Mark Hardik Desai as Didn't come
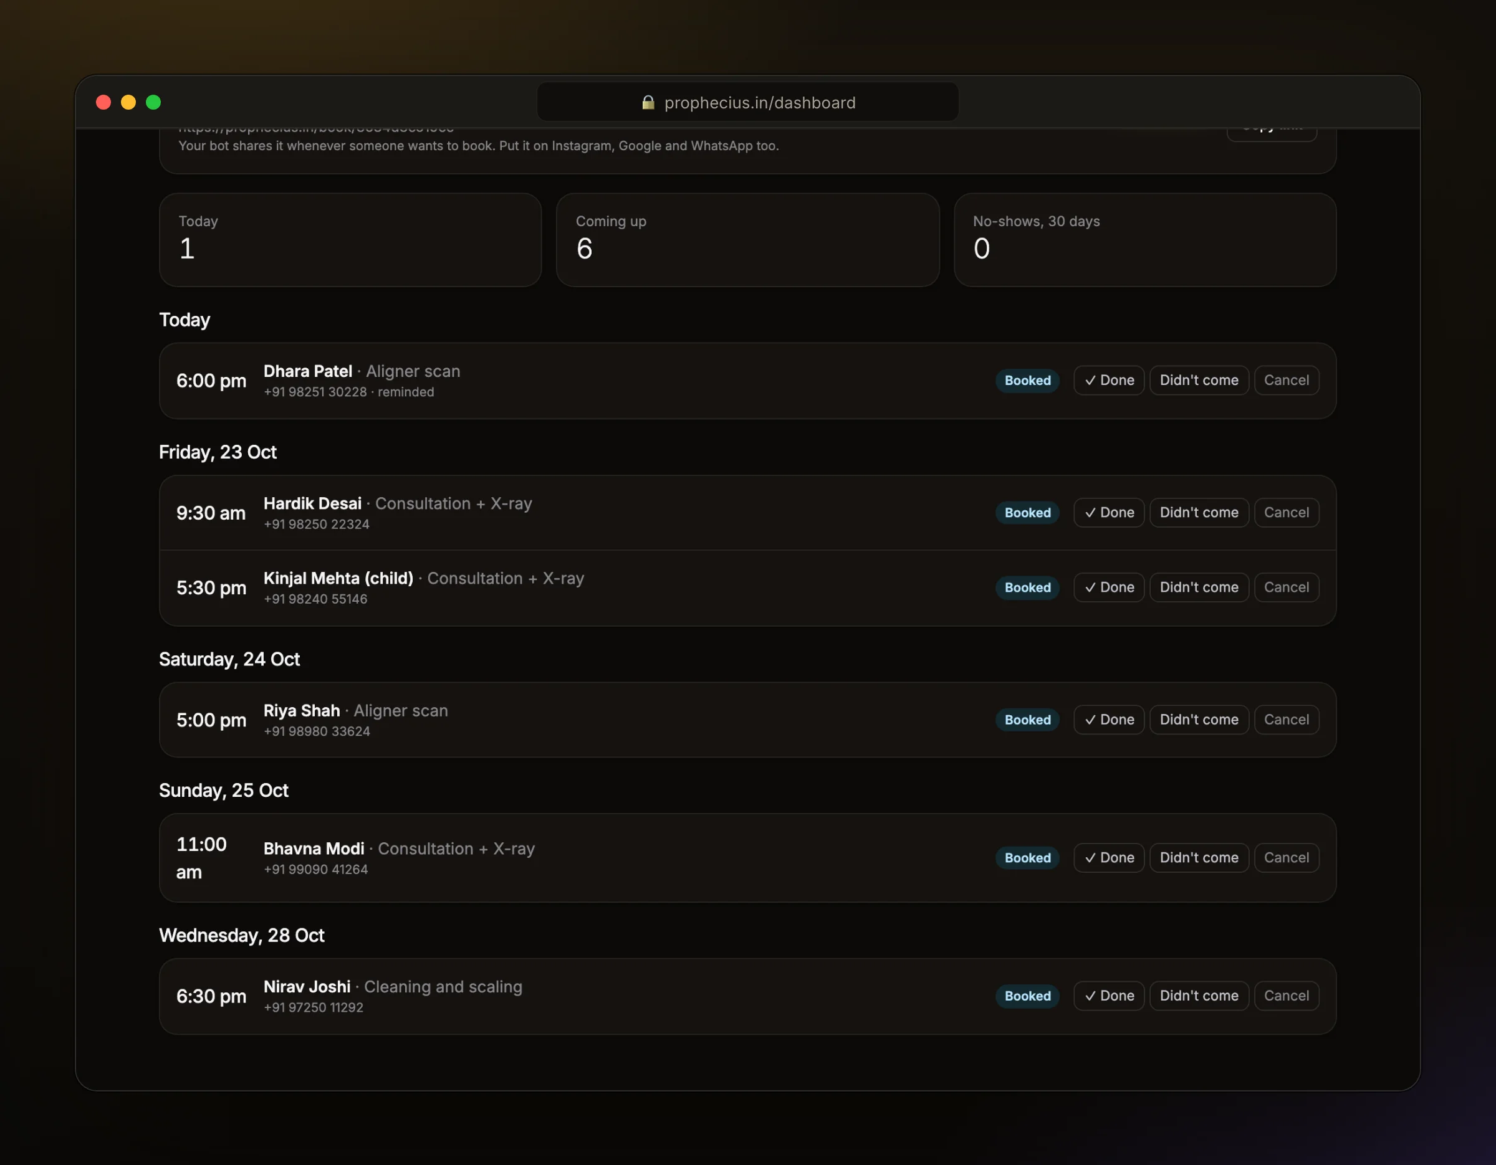The width and height of the screenshot is (1496, 1165). tap(1199, 513)
